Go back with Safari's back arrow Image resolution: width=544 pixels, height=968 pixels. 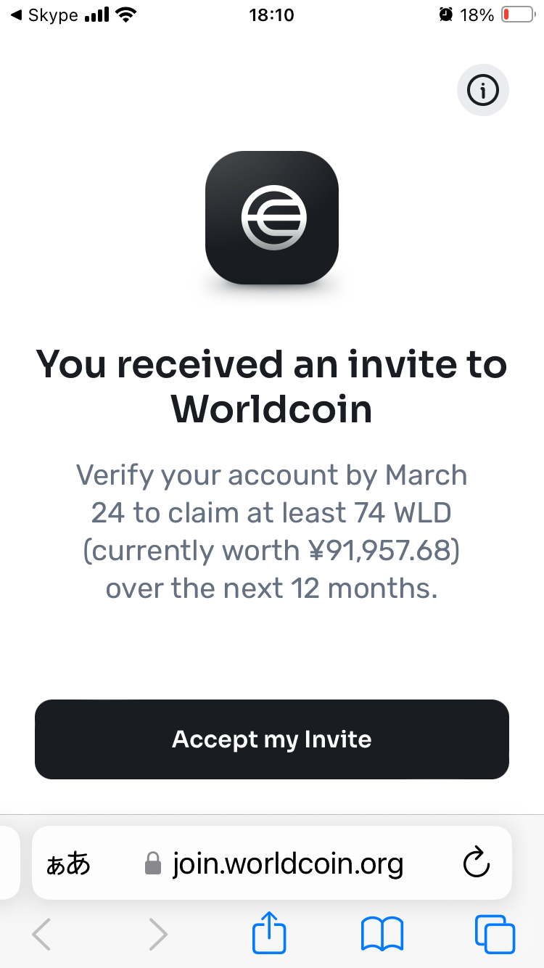tap(41, 933)
